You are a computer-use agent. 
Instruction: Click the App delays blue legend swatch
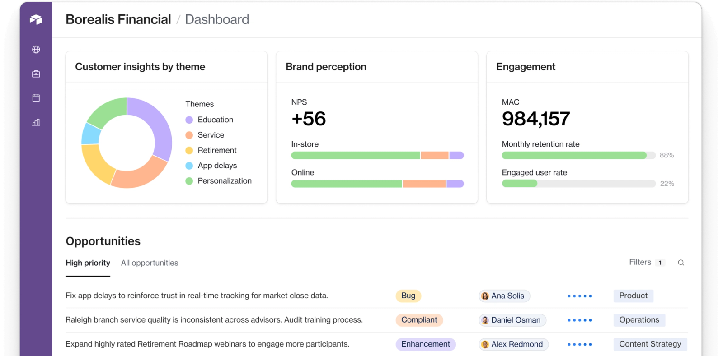click(189, 166)
